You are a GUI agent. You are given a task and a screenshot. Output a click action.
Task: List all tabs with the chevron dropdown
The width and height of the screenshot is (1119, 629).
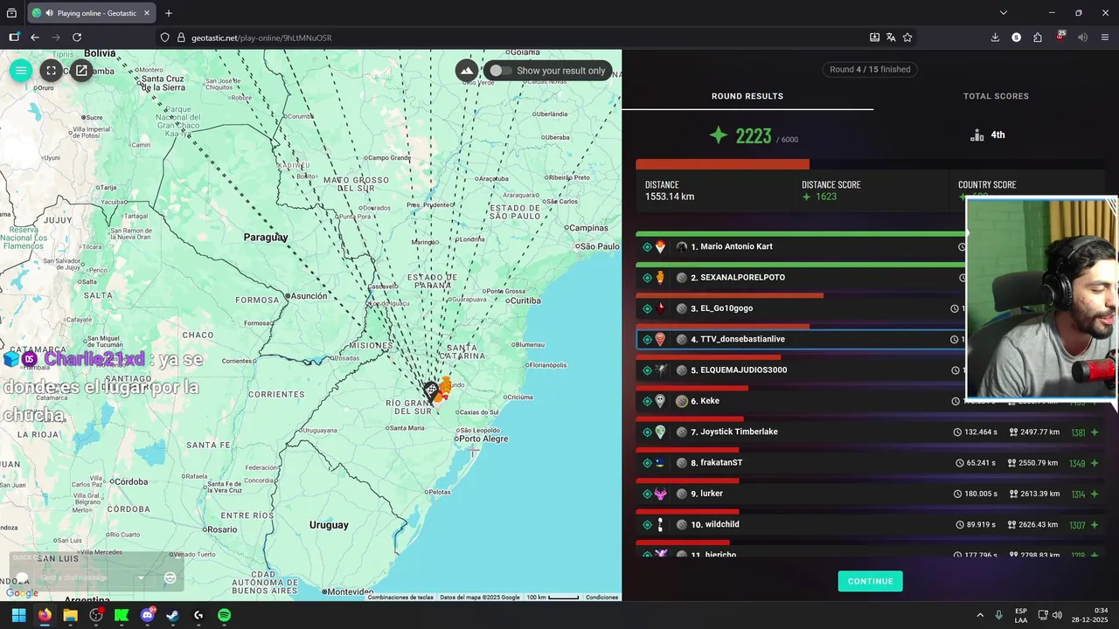pyautogui.click(x=1004, y=13)
